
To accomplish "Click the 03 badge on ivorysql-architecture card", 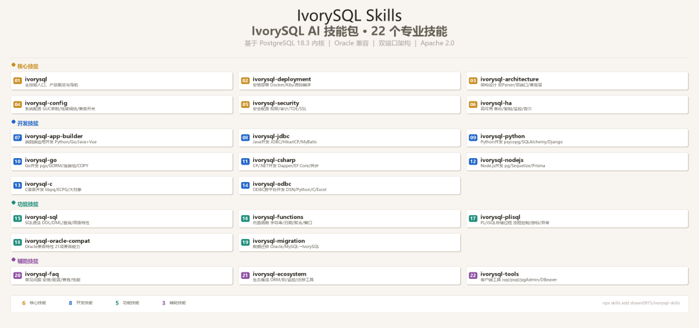I will click(473, 81).
